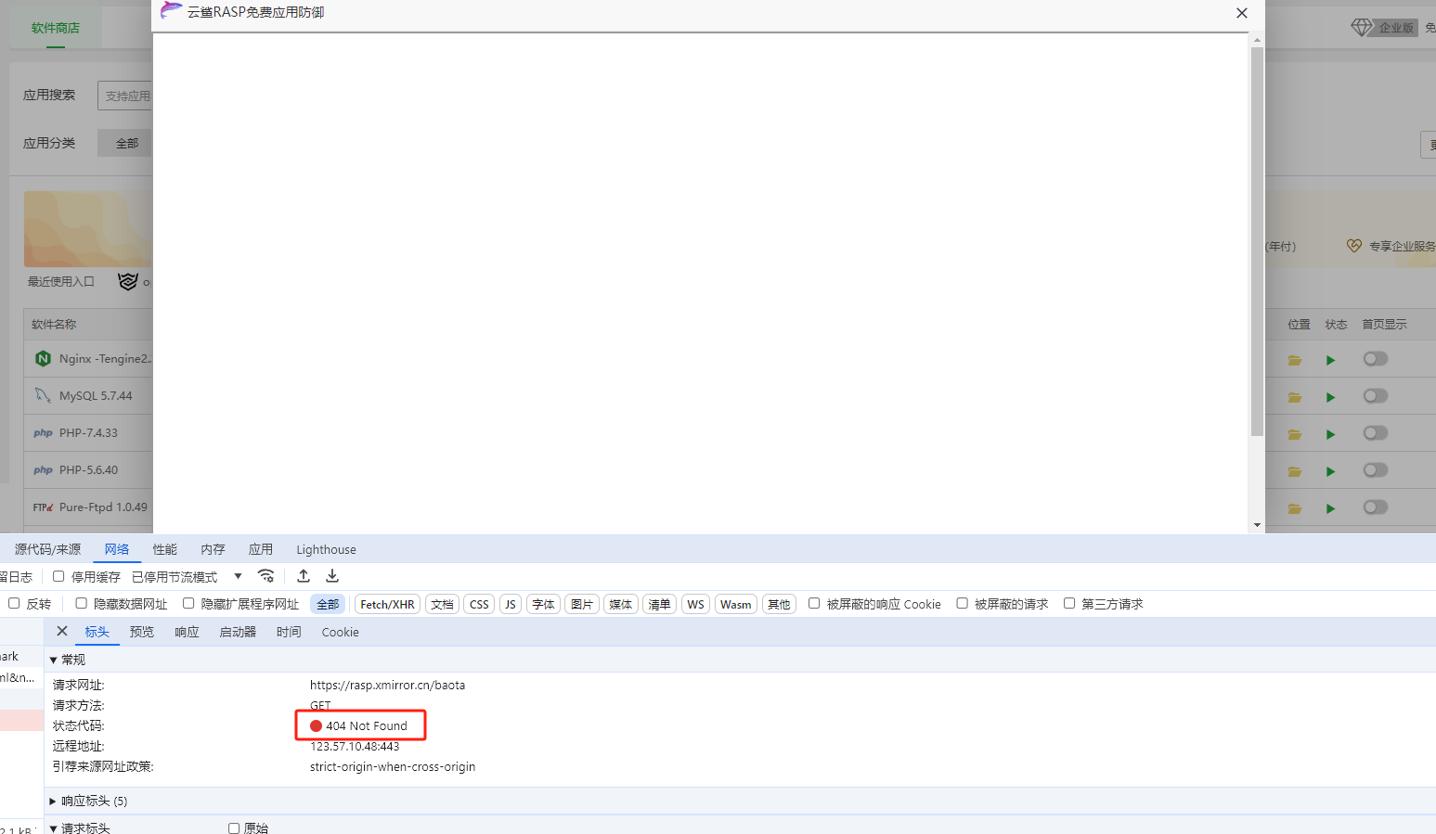Image resolution: width=1436 pixels, height=834 pixels.
Task: Open the throttling mode dropdown
Action: (x=186, y=576)
